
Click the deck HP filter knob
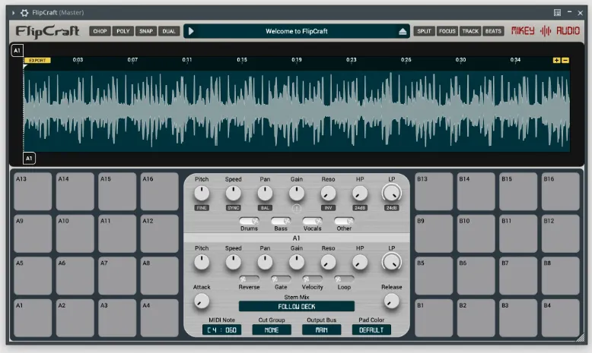coord(360,194)
